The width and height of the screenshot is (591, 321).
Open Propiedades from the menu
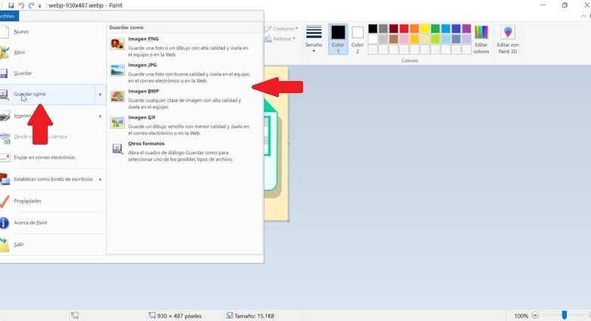pyautogui.click(x=52, y=201)
